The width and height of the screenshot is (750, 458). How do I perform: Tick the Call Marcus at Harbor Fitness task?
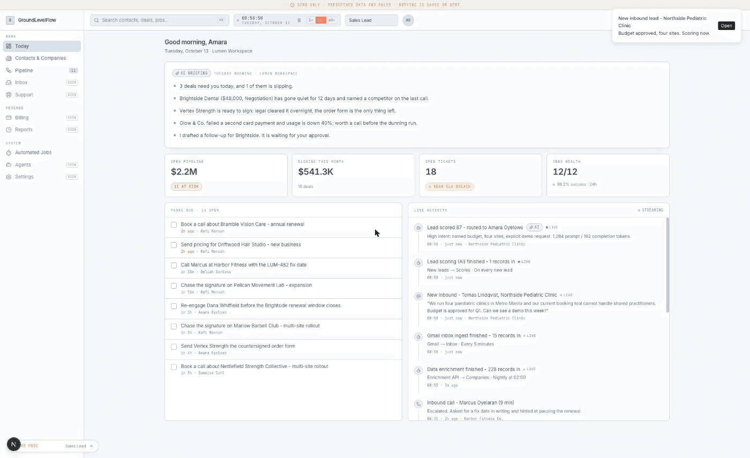pos(174,265)
